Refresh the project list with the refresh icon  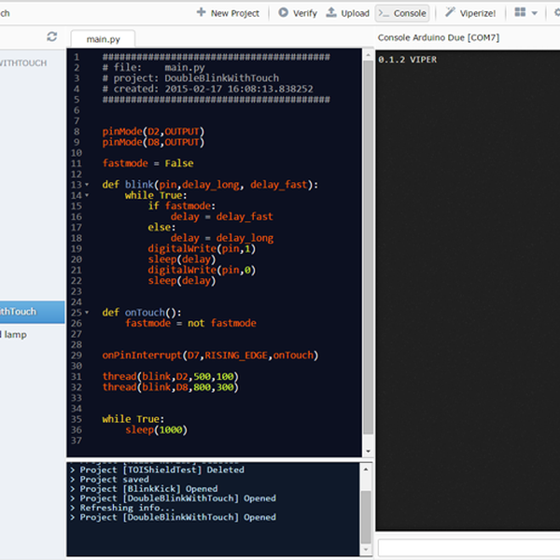click(52, 36)
